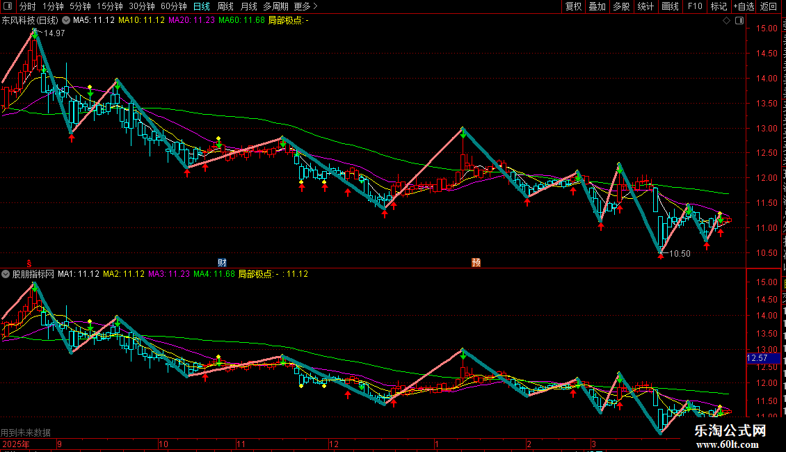The image size is (786, 452).
Task: Click the 股朋指标网 indicator name
Action: (x=33, y=274)
